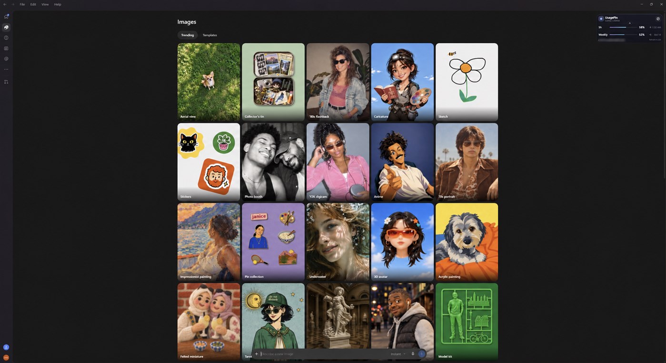Select the 3D avatar thumbnail
The height and width of the screenshot is (363, 666).
coord(402,242)
